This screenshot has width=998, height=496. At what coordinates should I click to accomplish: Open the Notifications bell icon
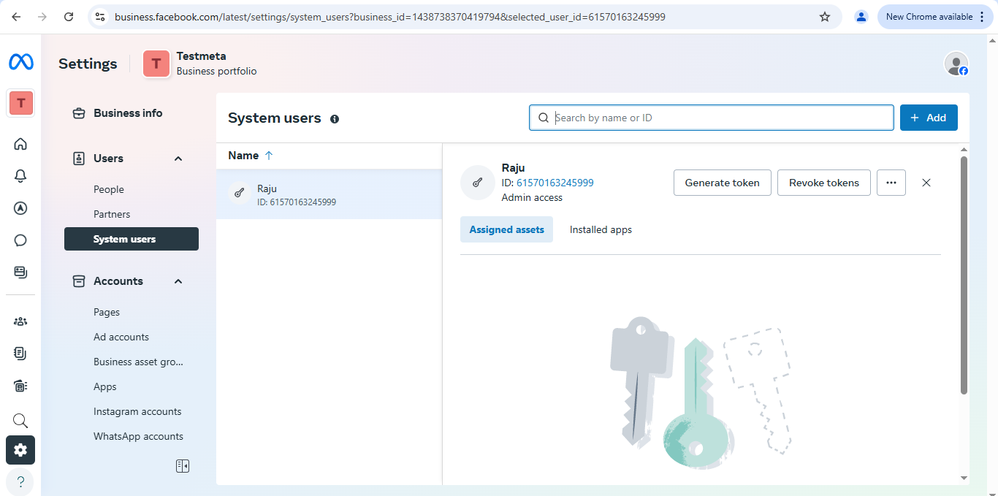(x=20, y=176)
